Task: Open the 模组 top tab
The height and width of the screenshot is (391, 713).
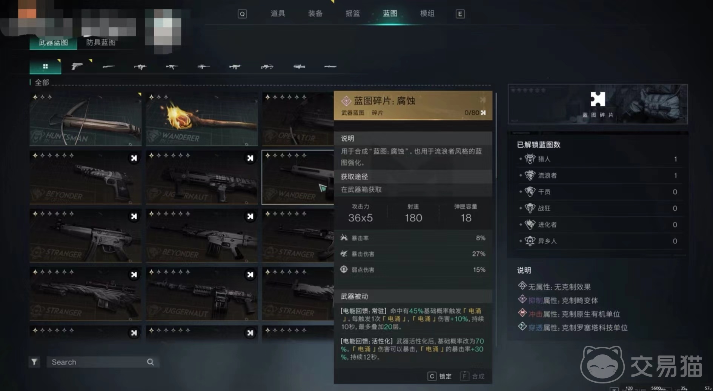Action: 427,14
